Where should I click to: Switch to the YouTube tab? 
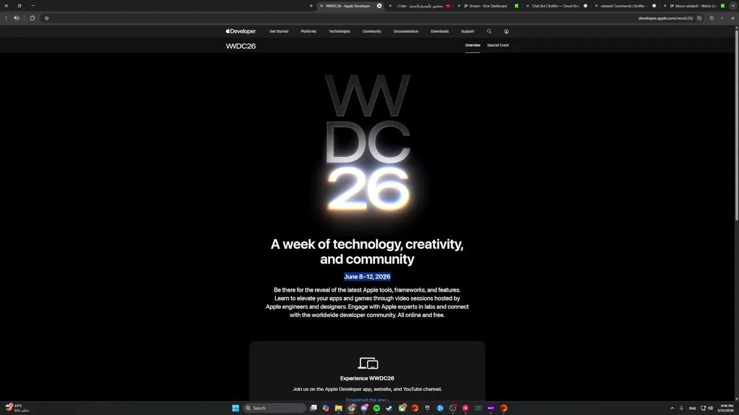click(x=419, y=6)
